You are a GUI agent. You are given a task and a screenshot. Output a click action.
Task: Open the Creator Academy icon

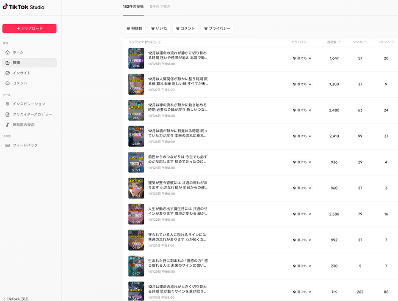point(8,115)
